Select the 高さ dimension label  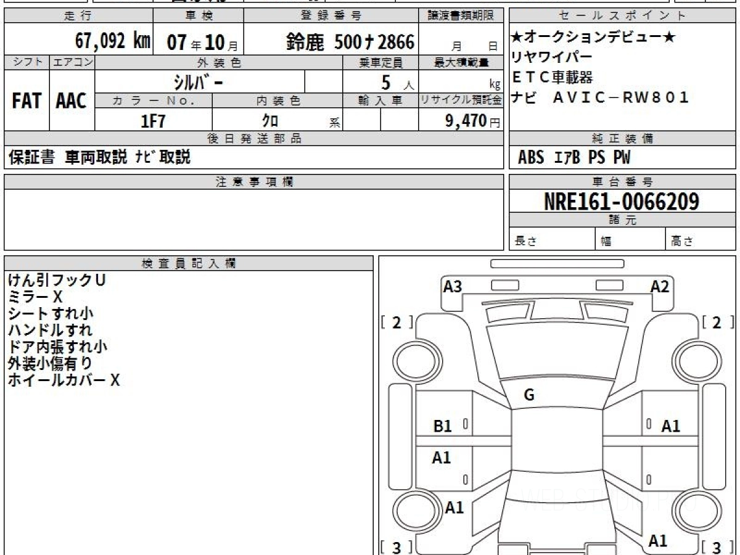pos(682,242)
